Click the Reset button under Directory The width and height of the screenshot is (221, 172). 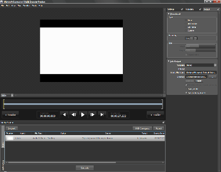click(199, 81)
